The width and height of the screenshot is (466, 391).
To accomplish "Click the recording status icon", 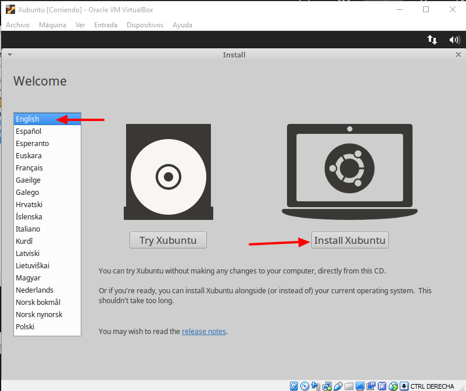I will 371,386.
